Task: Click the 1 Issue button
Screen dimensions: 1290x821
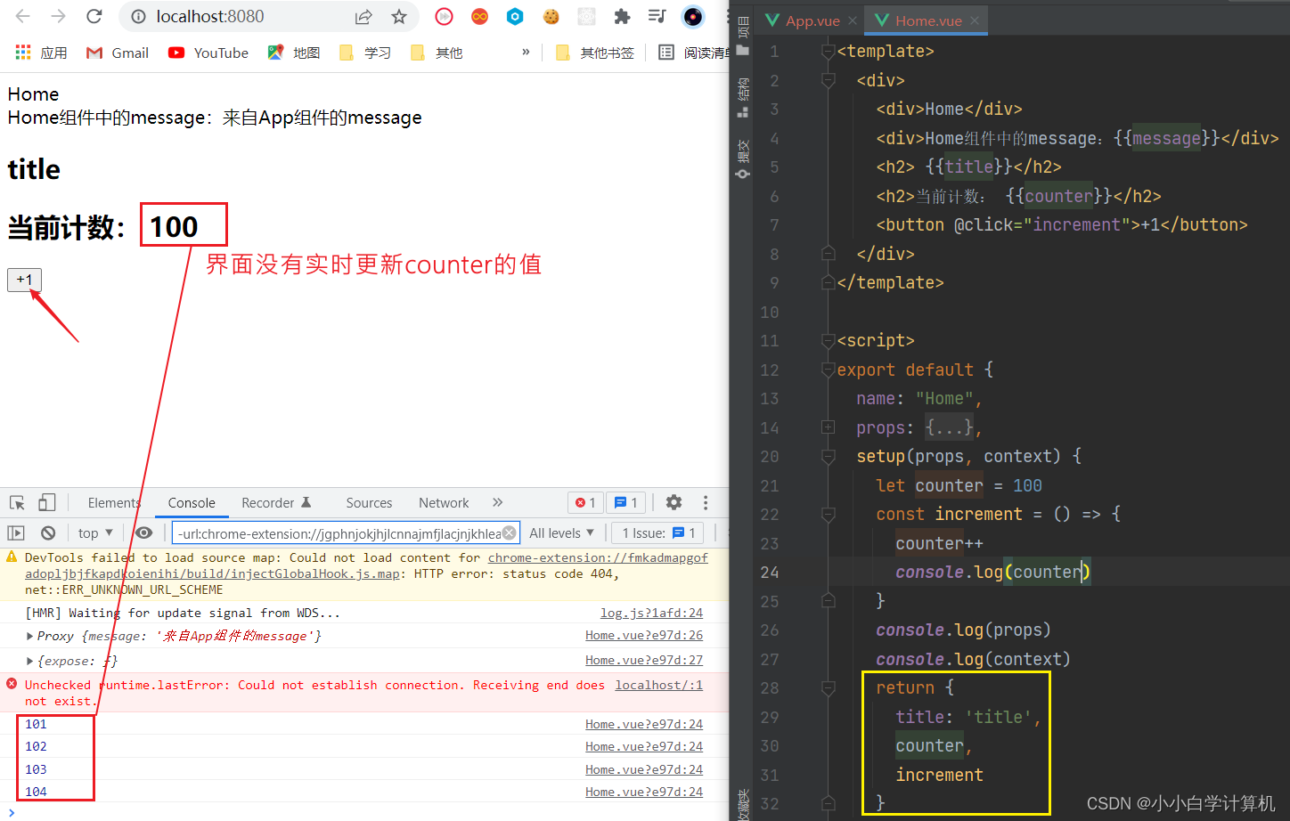Action: pyautogui.click(x=658, y=532)
